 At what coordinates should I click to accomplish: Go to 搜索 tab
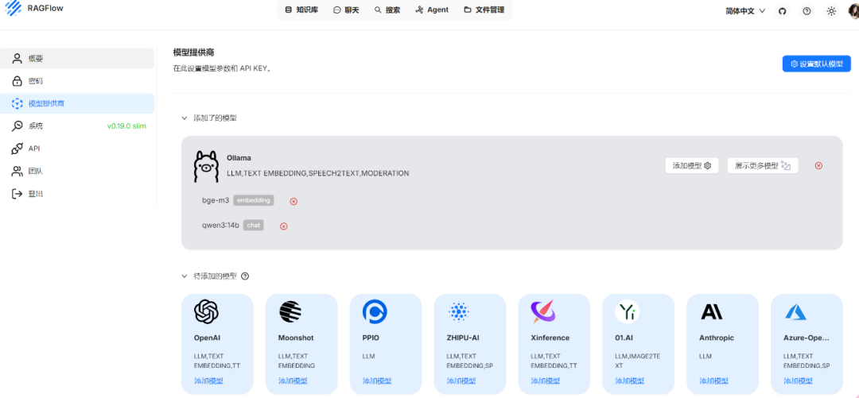[x=387, y=10]
